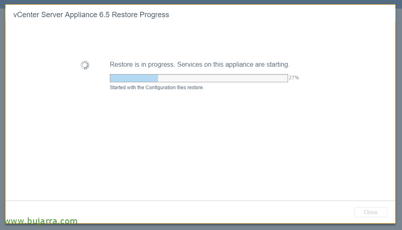Click the blue filled portion of progress bar
This screenshot has width=402, height=230.
[x=134, y=78]
